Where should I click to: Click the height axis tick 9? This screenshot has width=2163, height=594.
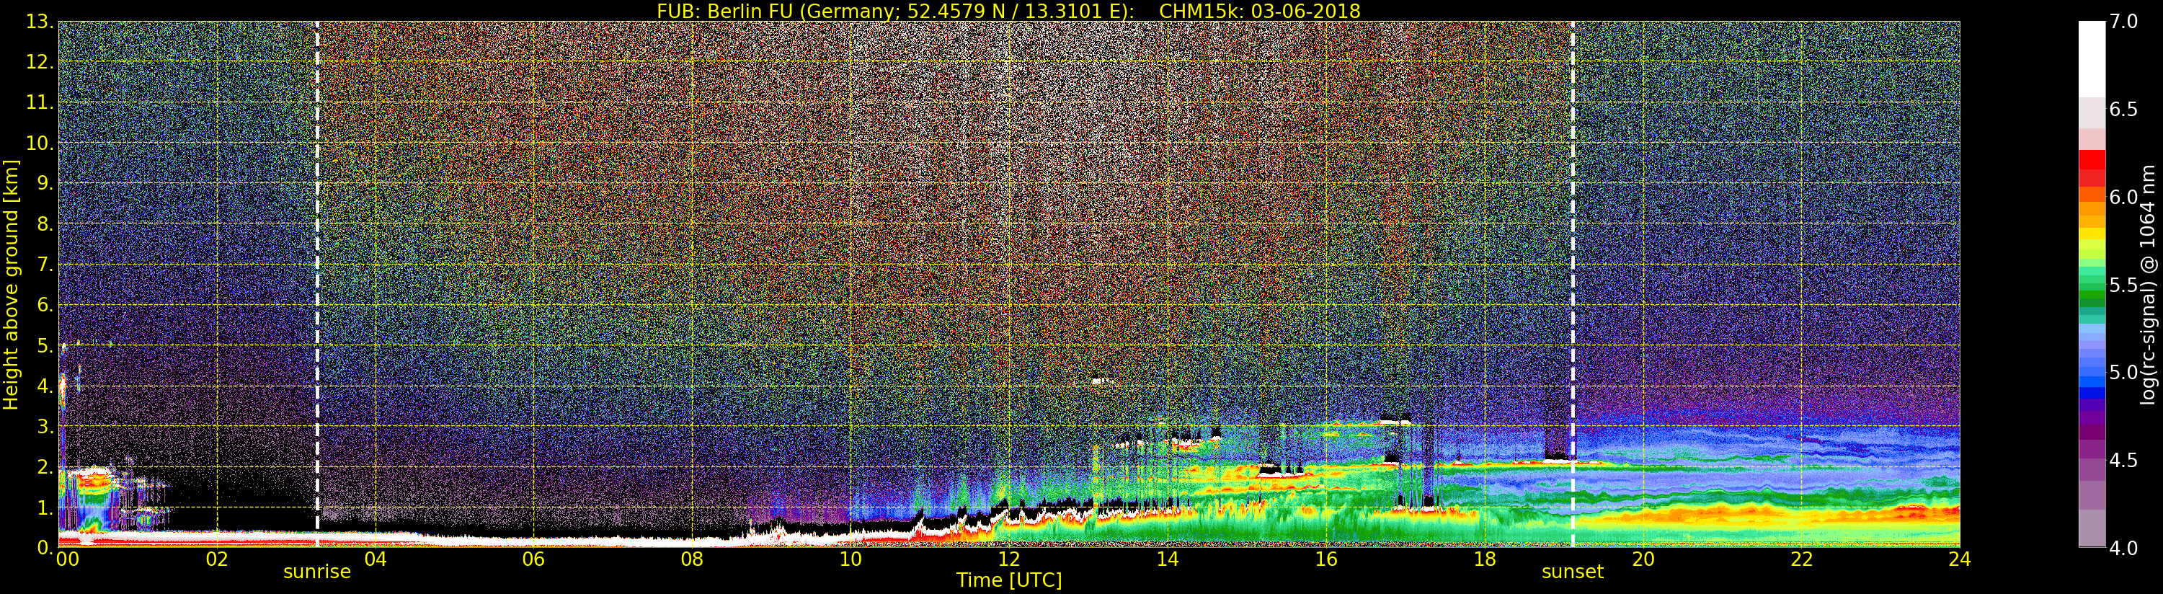click(x=45, y=183)
